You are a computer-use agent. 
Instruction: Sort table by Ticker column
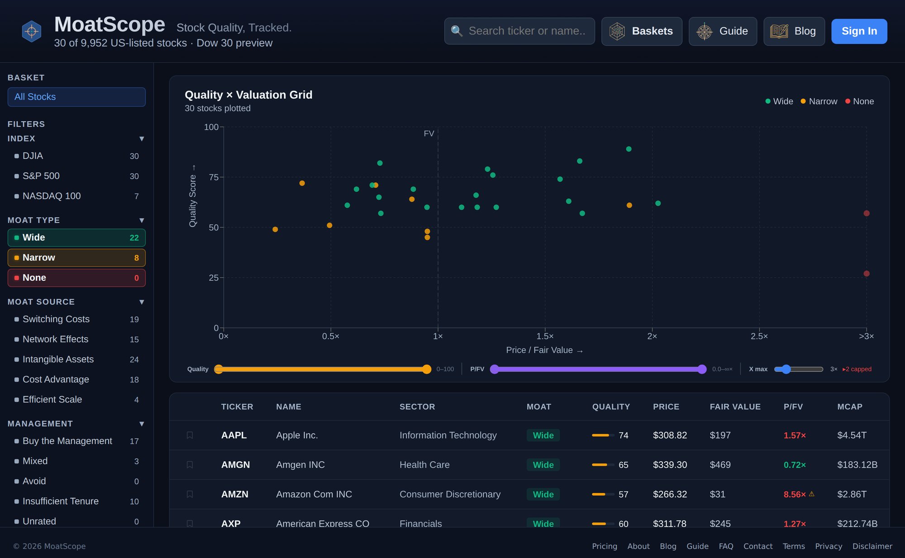(237, 407)
